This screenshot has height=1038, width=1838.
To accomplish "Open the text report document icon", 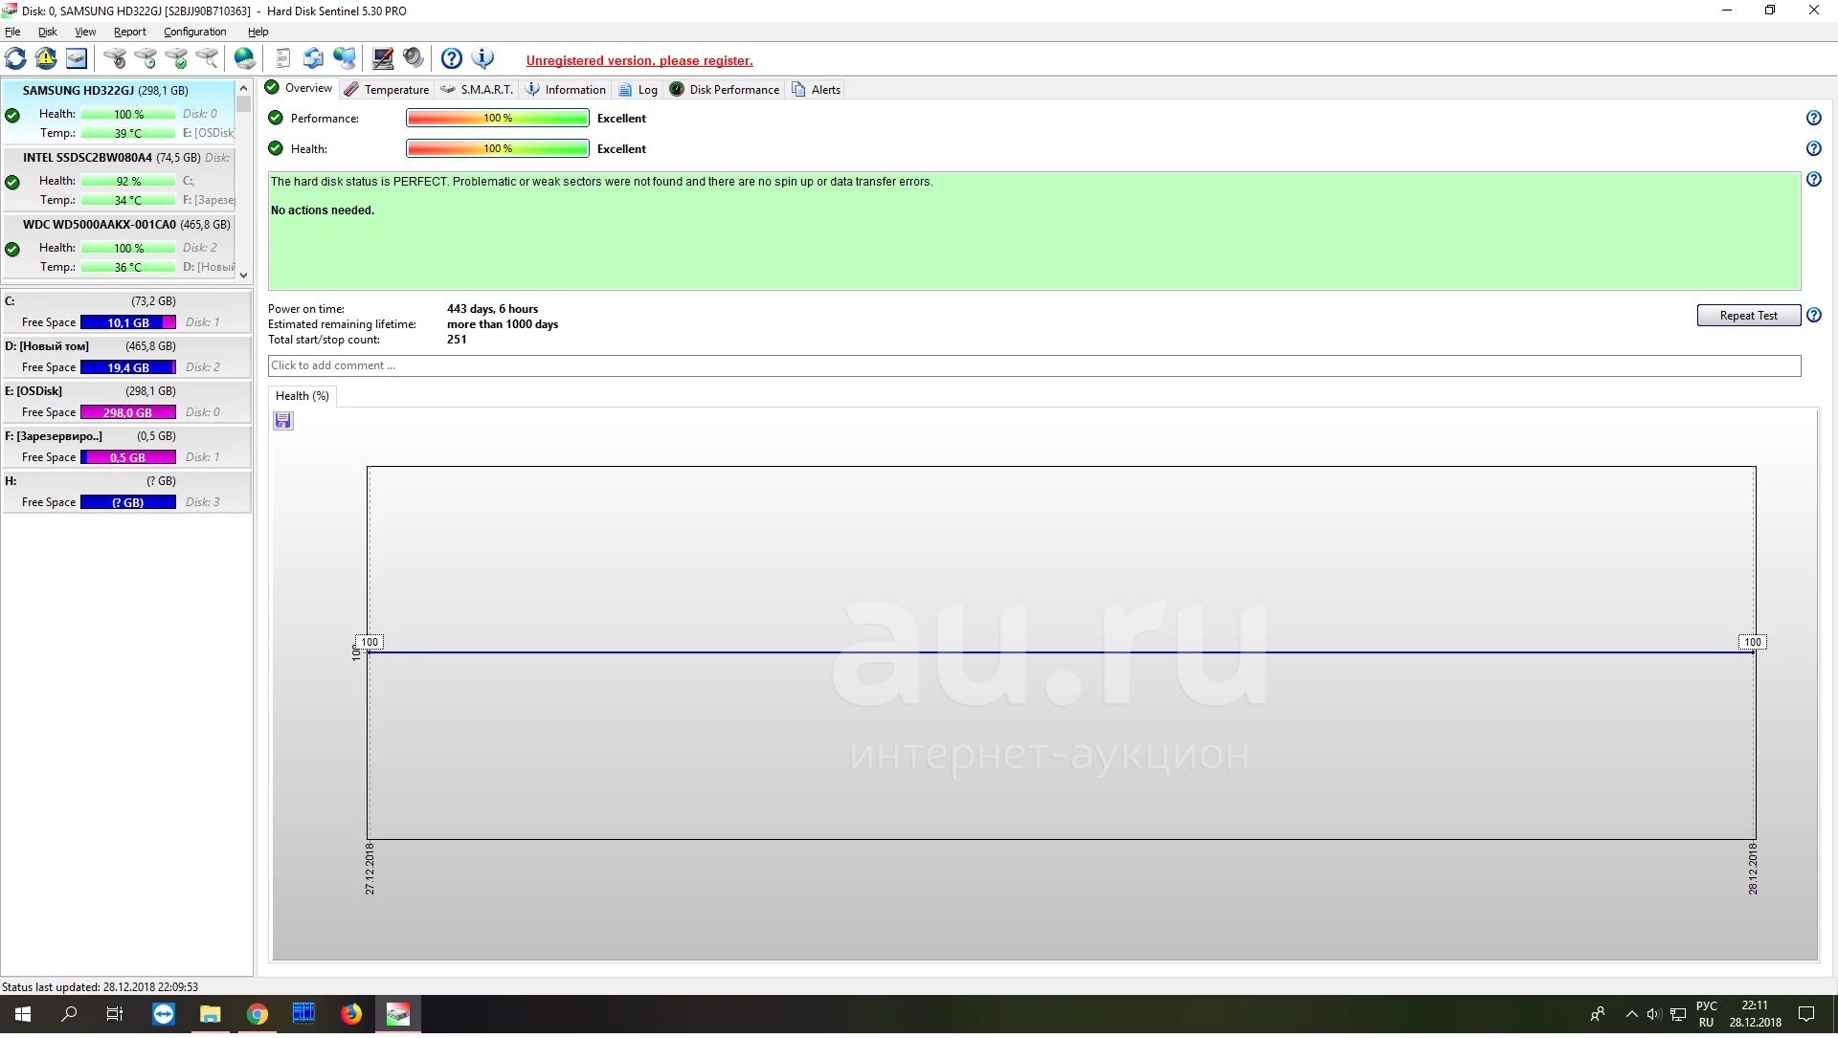I will click(x=282, y=58).
